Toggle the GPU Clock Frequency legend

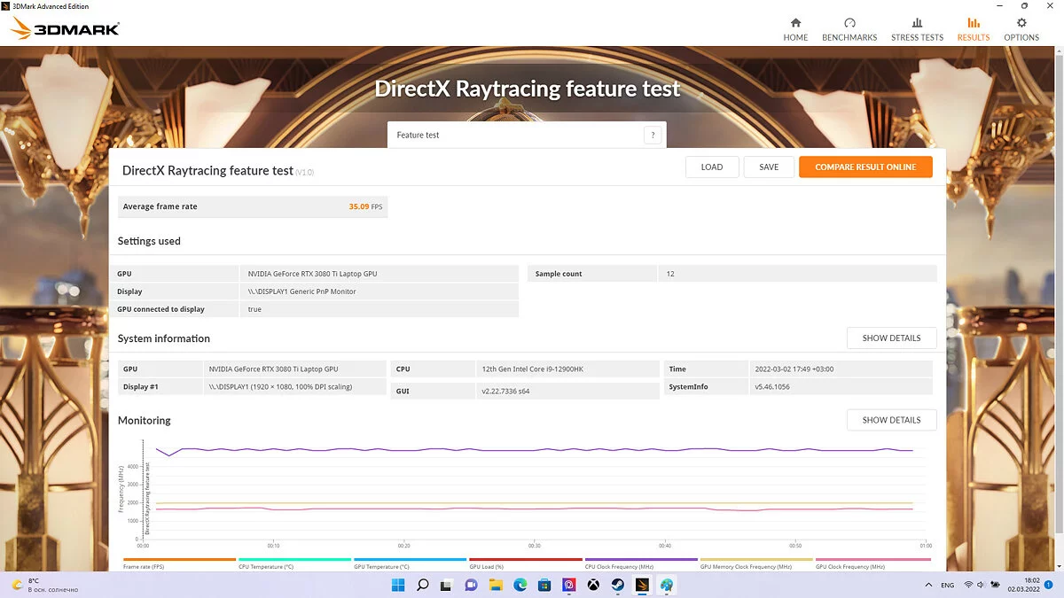pos(872,563)
